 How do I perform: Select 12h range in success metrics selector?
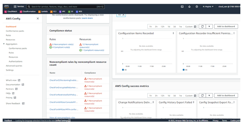pos(163,95)
